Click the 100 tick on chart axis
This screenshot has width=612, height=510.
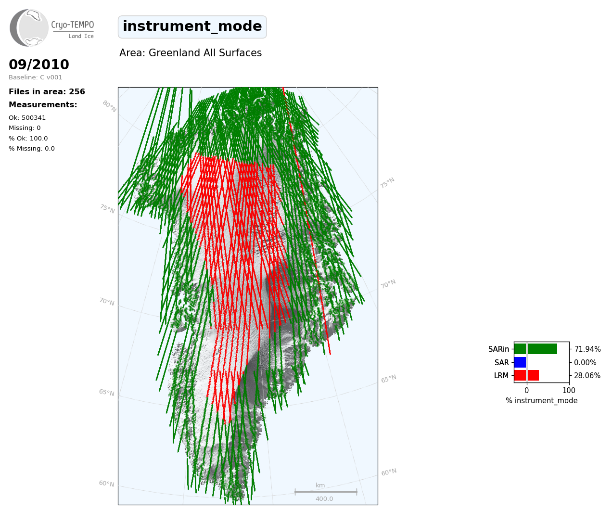pos(569,390)
